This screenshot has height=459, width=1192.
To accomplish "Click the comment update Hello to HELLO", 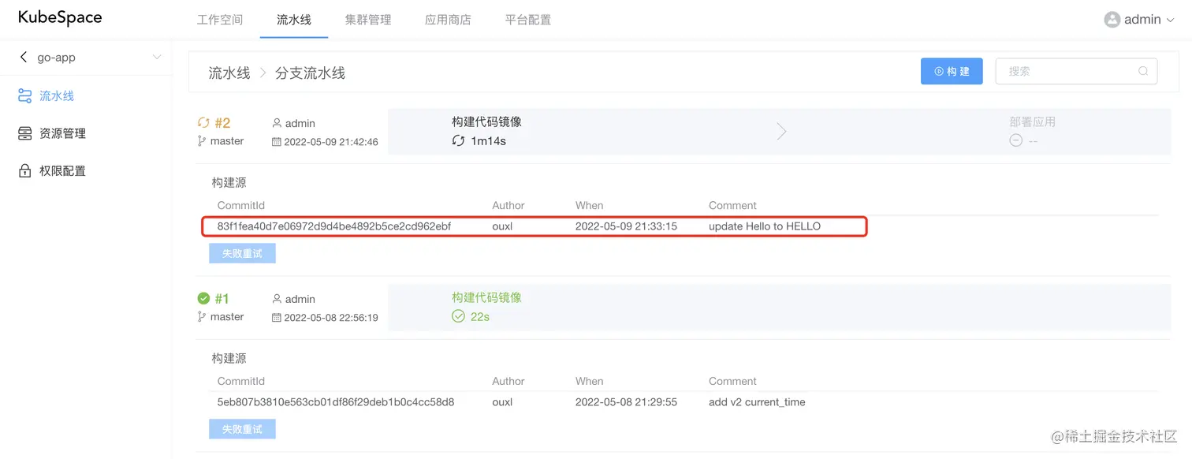I will pyautogui.click(x=765, y=226).
